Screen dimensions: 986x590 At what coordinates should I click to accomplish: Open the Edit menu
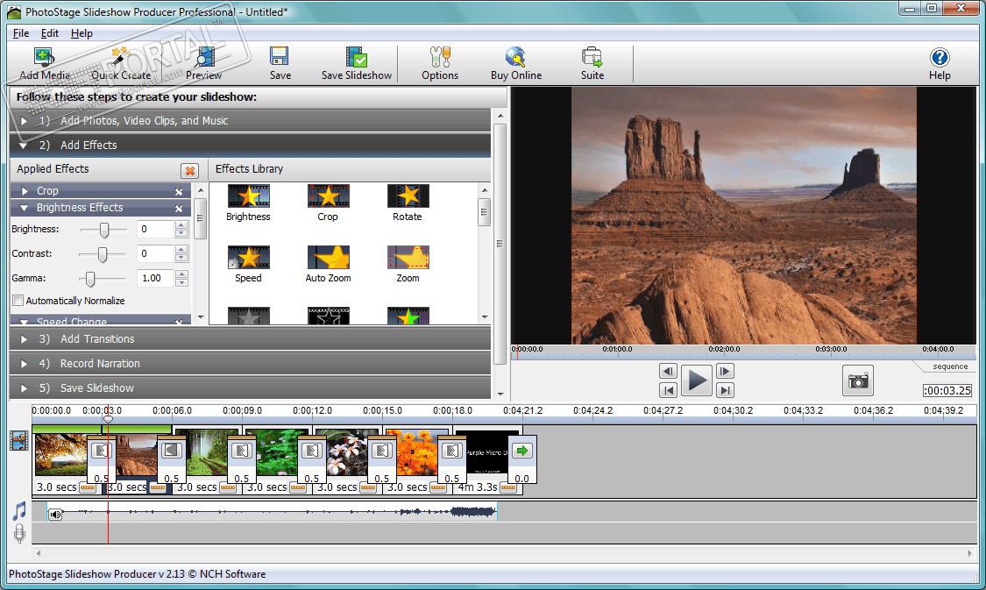coord(50,33)
